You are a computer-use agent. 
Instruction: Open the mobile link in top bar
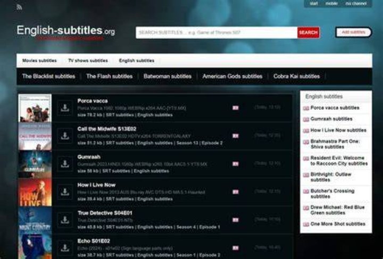pos(331,3)
